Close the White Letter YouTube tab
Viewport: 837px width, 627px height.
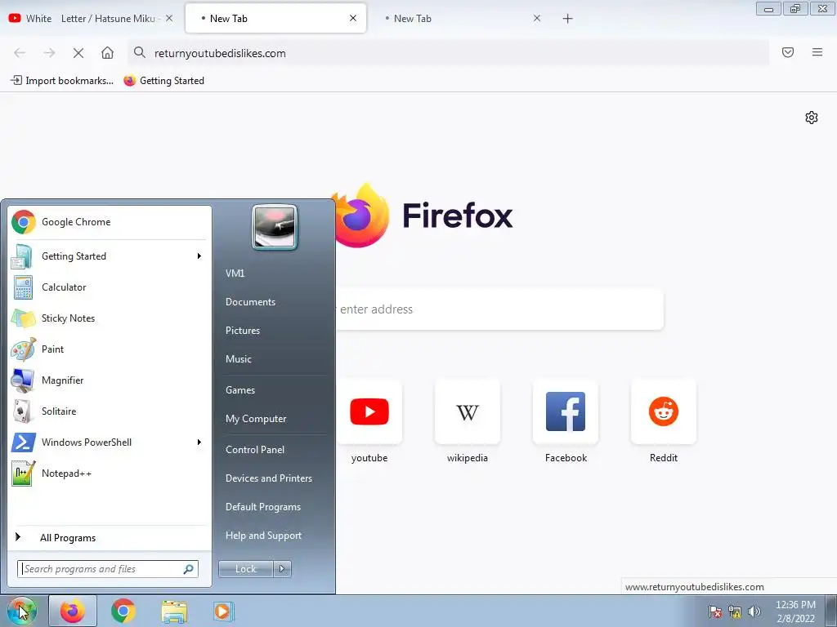pos(169,18)
